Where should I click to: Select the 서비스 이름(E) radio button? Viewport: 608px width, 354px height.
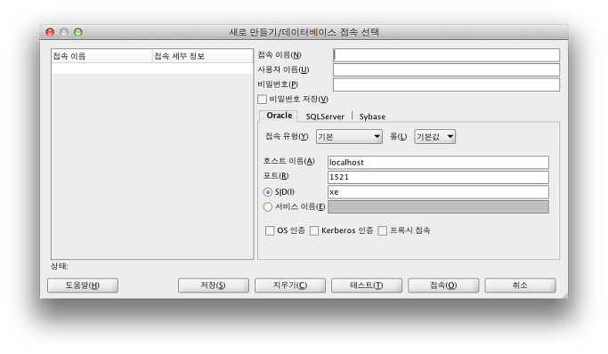pyautogui.click(x=268, y=207)
